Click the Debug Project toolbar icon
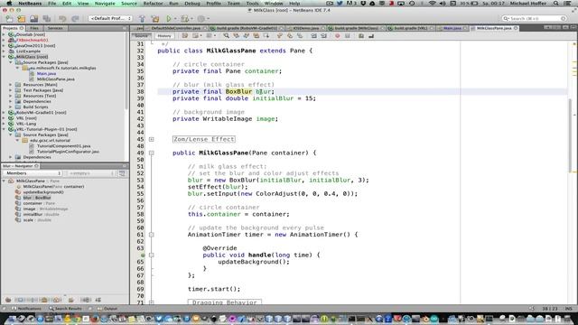The height and width of the screenshot is (325, 578). click(x=184, y=18)
